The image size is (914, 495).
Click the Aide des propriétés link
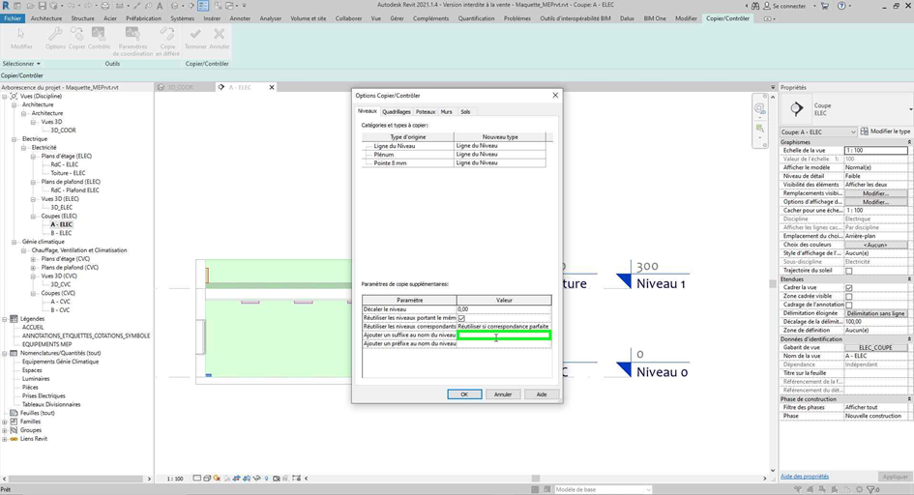coord(805,477)
